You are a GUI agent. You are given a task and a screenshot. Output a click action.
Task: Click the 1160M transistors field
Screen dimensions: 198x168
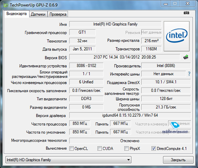point(151,49)
